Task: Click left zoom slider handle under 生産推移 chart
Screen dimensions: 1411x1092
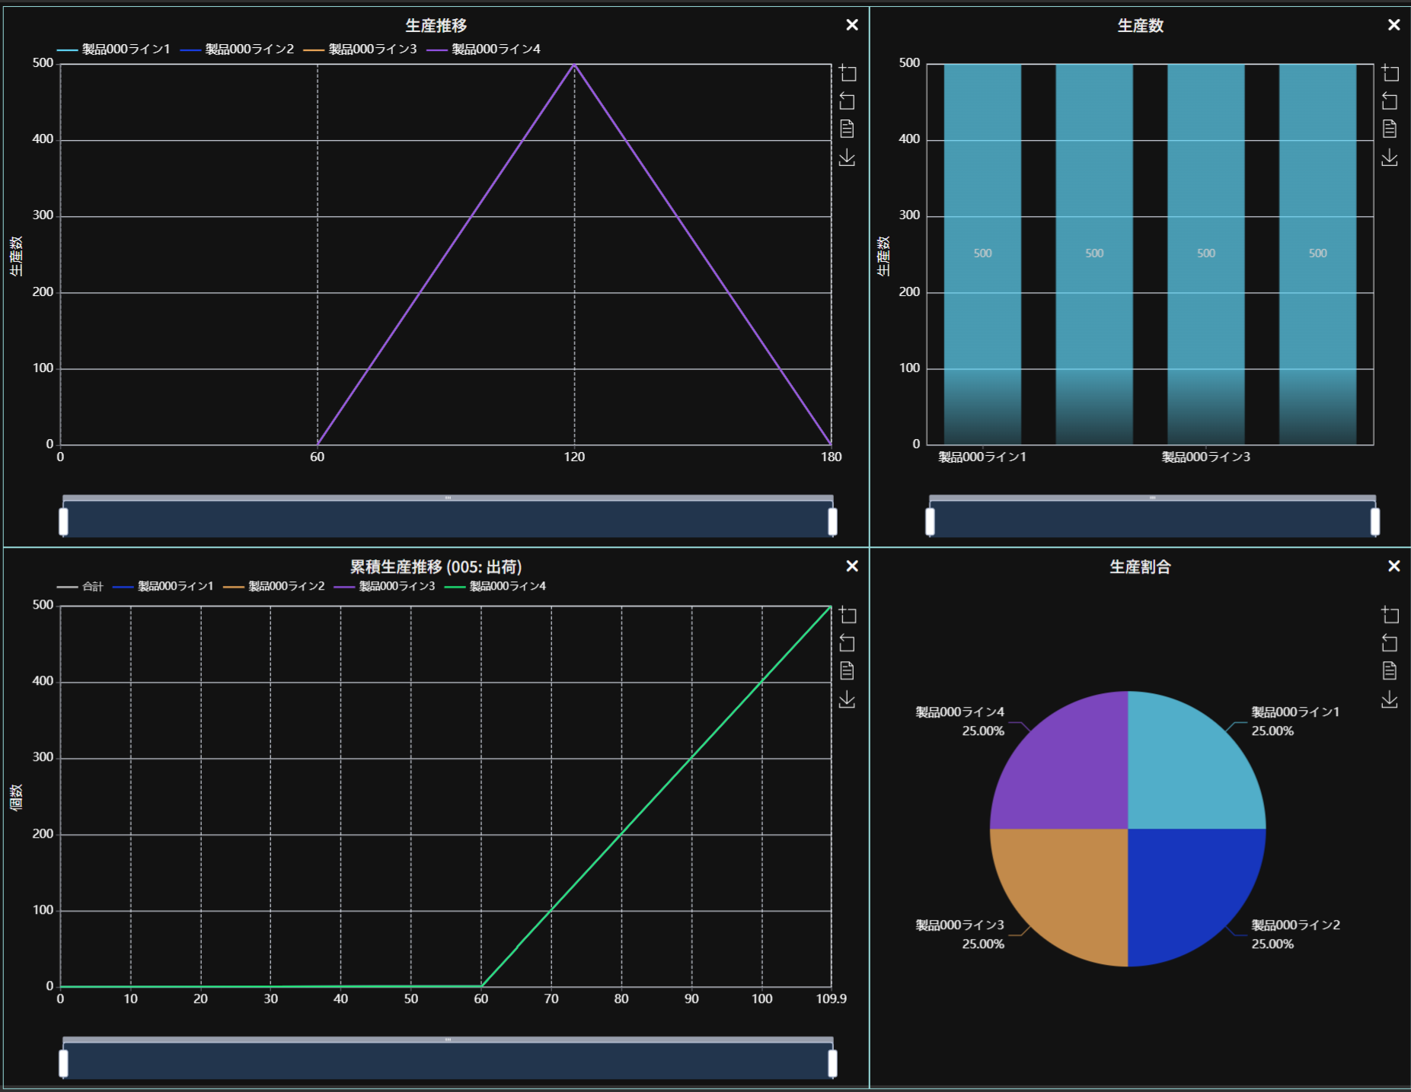Action: (x=63, y=521)
